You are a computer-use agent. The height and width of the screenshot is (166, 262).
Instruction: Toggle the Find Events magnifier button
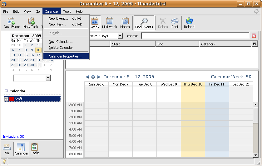point(144,23)
